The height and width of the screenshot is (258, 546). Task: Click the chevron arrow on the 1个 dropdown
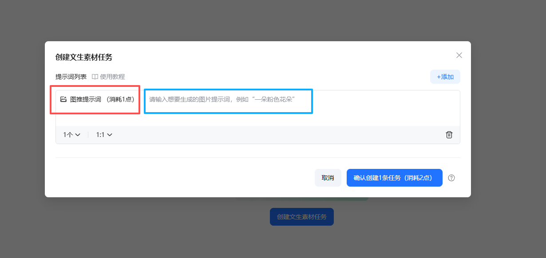coord(79,135)
